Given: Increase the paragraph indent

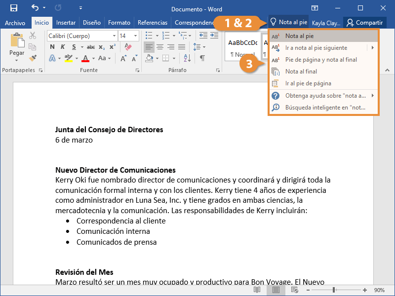Looking at the screenshot, I should [214, 36].
